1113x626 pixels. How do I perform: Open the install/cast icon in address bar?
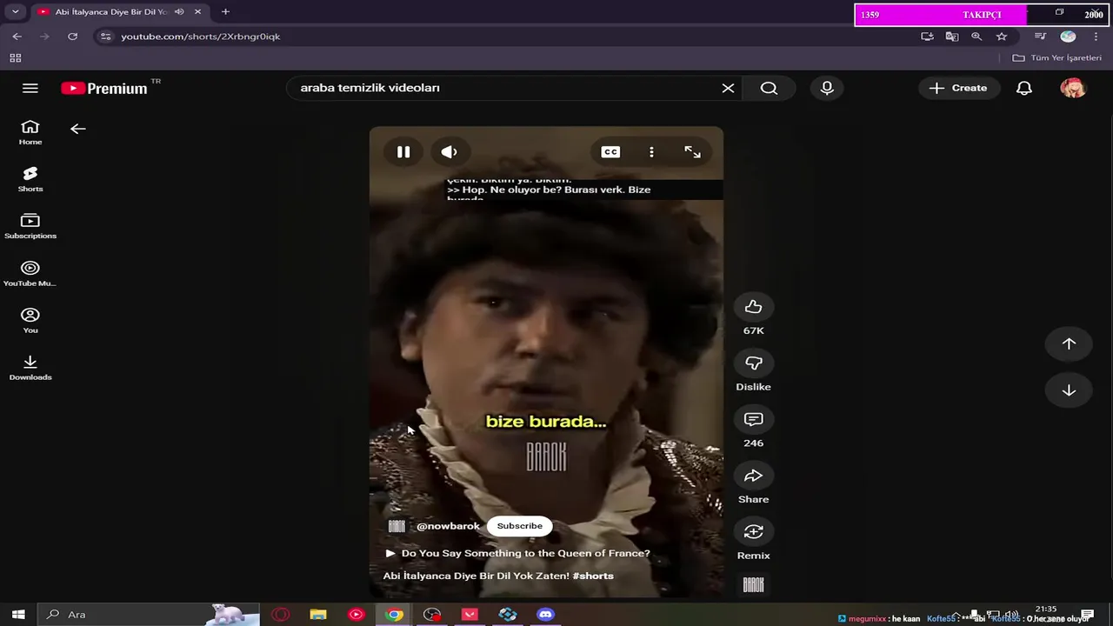click(x=927, y=37)
